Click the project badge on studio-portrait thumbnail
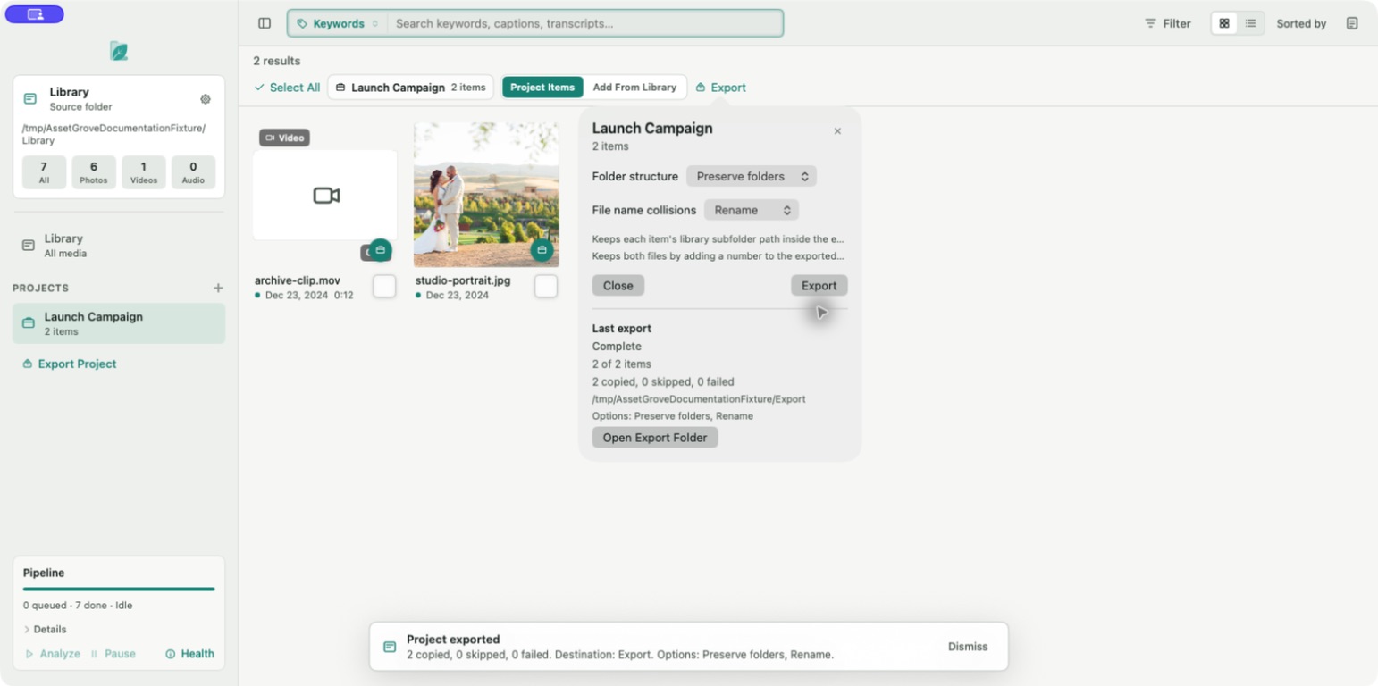The image size is (1378, 686). pyautogui.click(x=542, y=250)
